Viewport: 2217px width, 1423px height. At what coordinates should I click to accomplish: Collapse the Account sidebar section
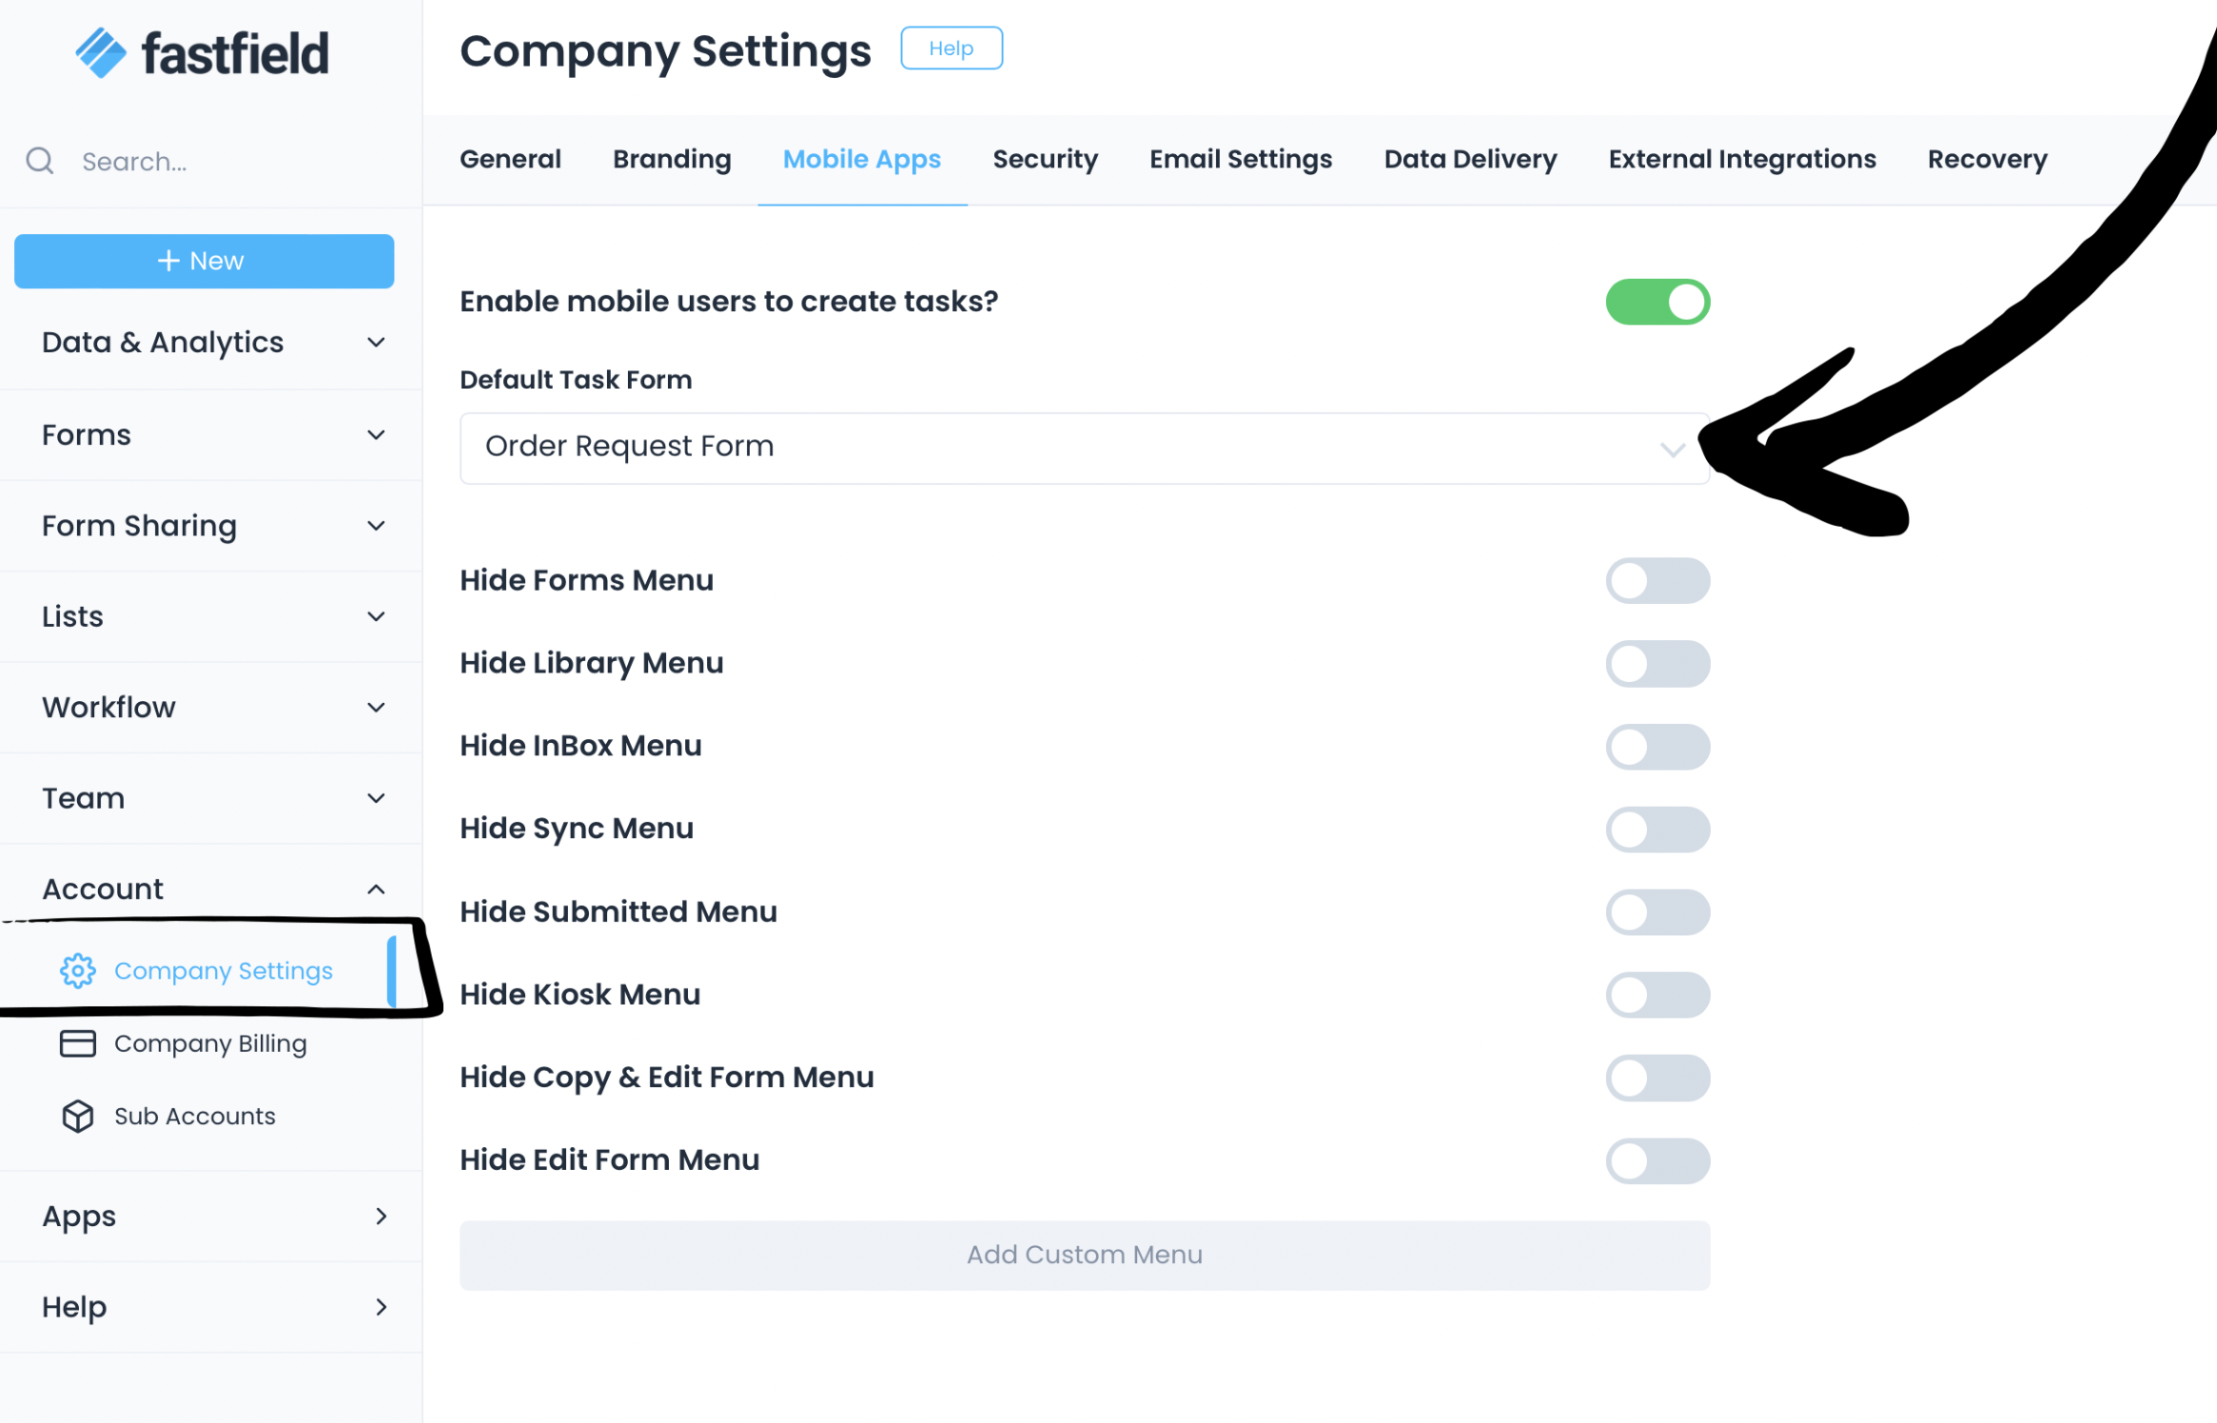point(376,889)
